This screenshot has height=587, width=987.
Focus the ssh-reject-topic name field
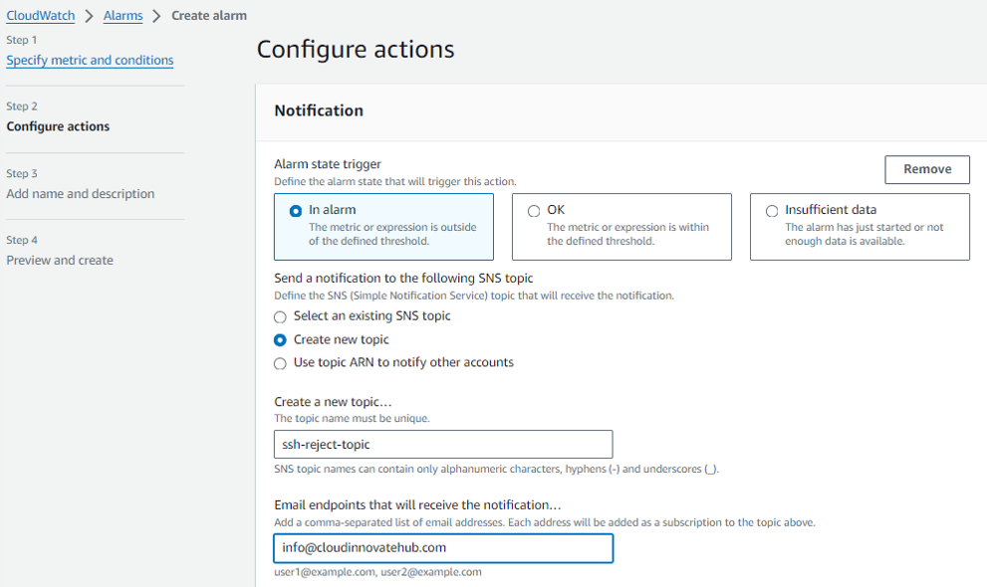[443, 445]
